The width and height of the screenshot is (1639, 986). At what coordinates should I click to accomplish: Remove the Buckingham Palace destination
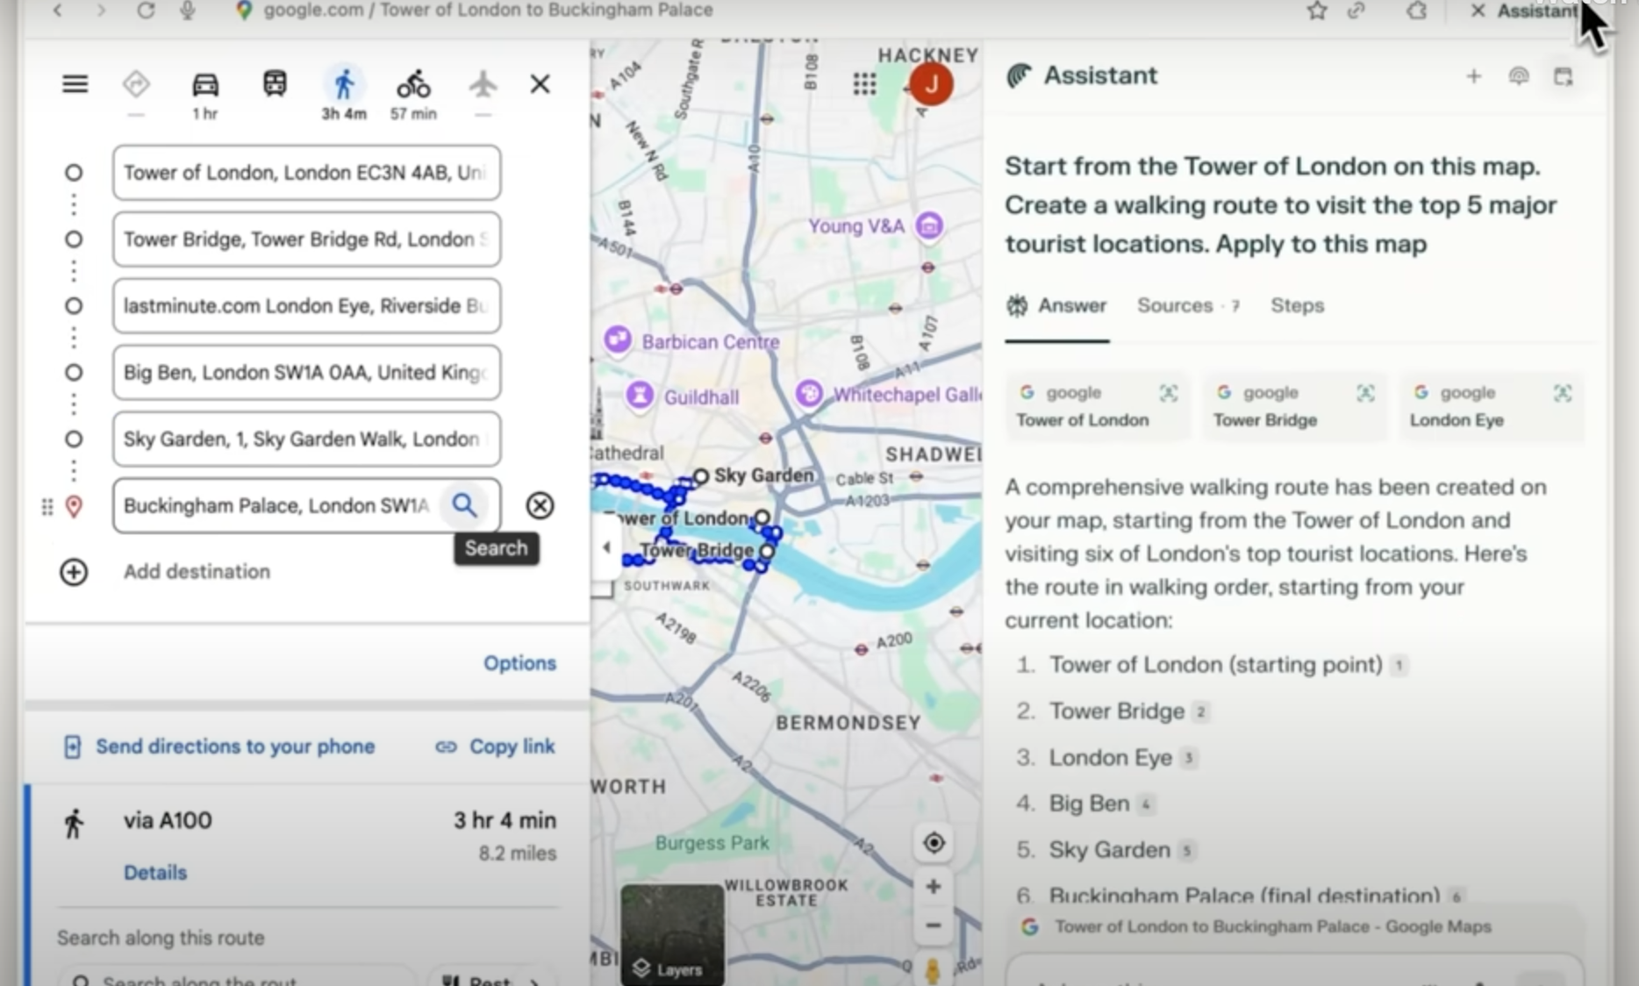[x=540, y=505]
